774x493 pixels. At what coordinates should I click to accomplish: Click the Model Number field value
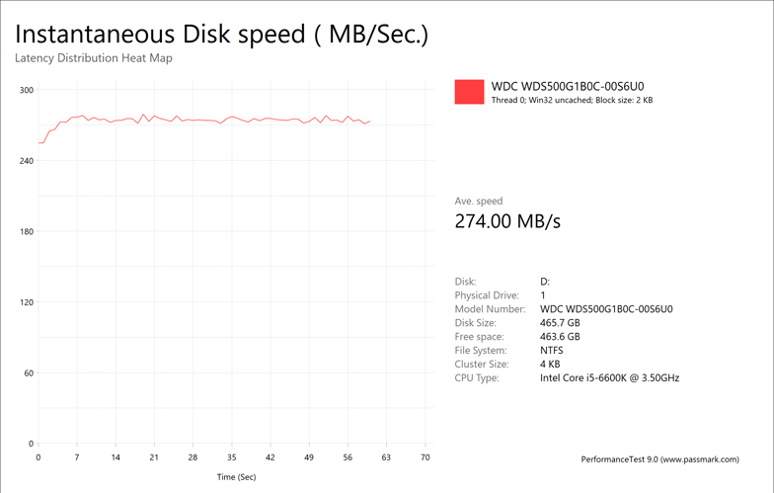coord(606,309)
